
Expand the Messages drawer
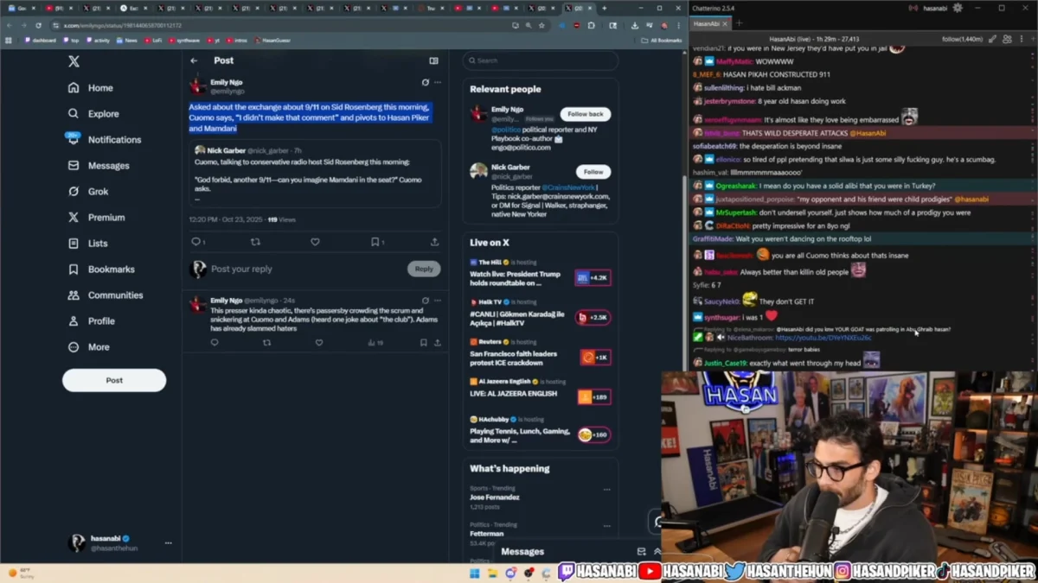click(x=657, y=551)
